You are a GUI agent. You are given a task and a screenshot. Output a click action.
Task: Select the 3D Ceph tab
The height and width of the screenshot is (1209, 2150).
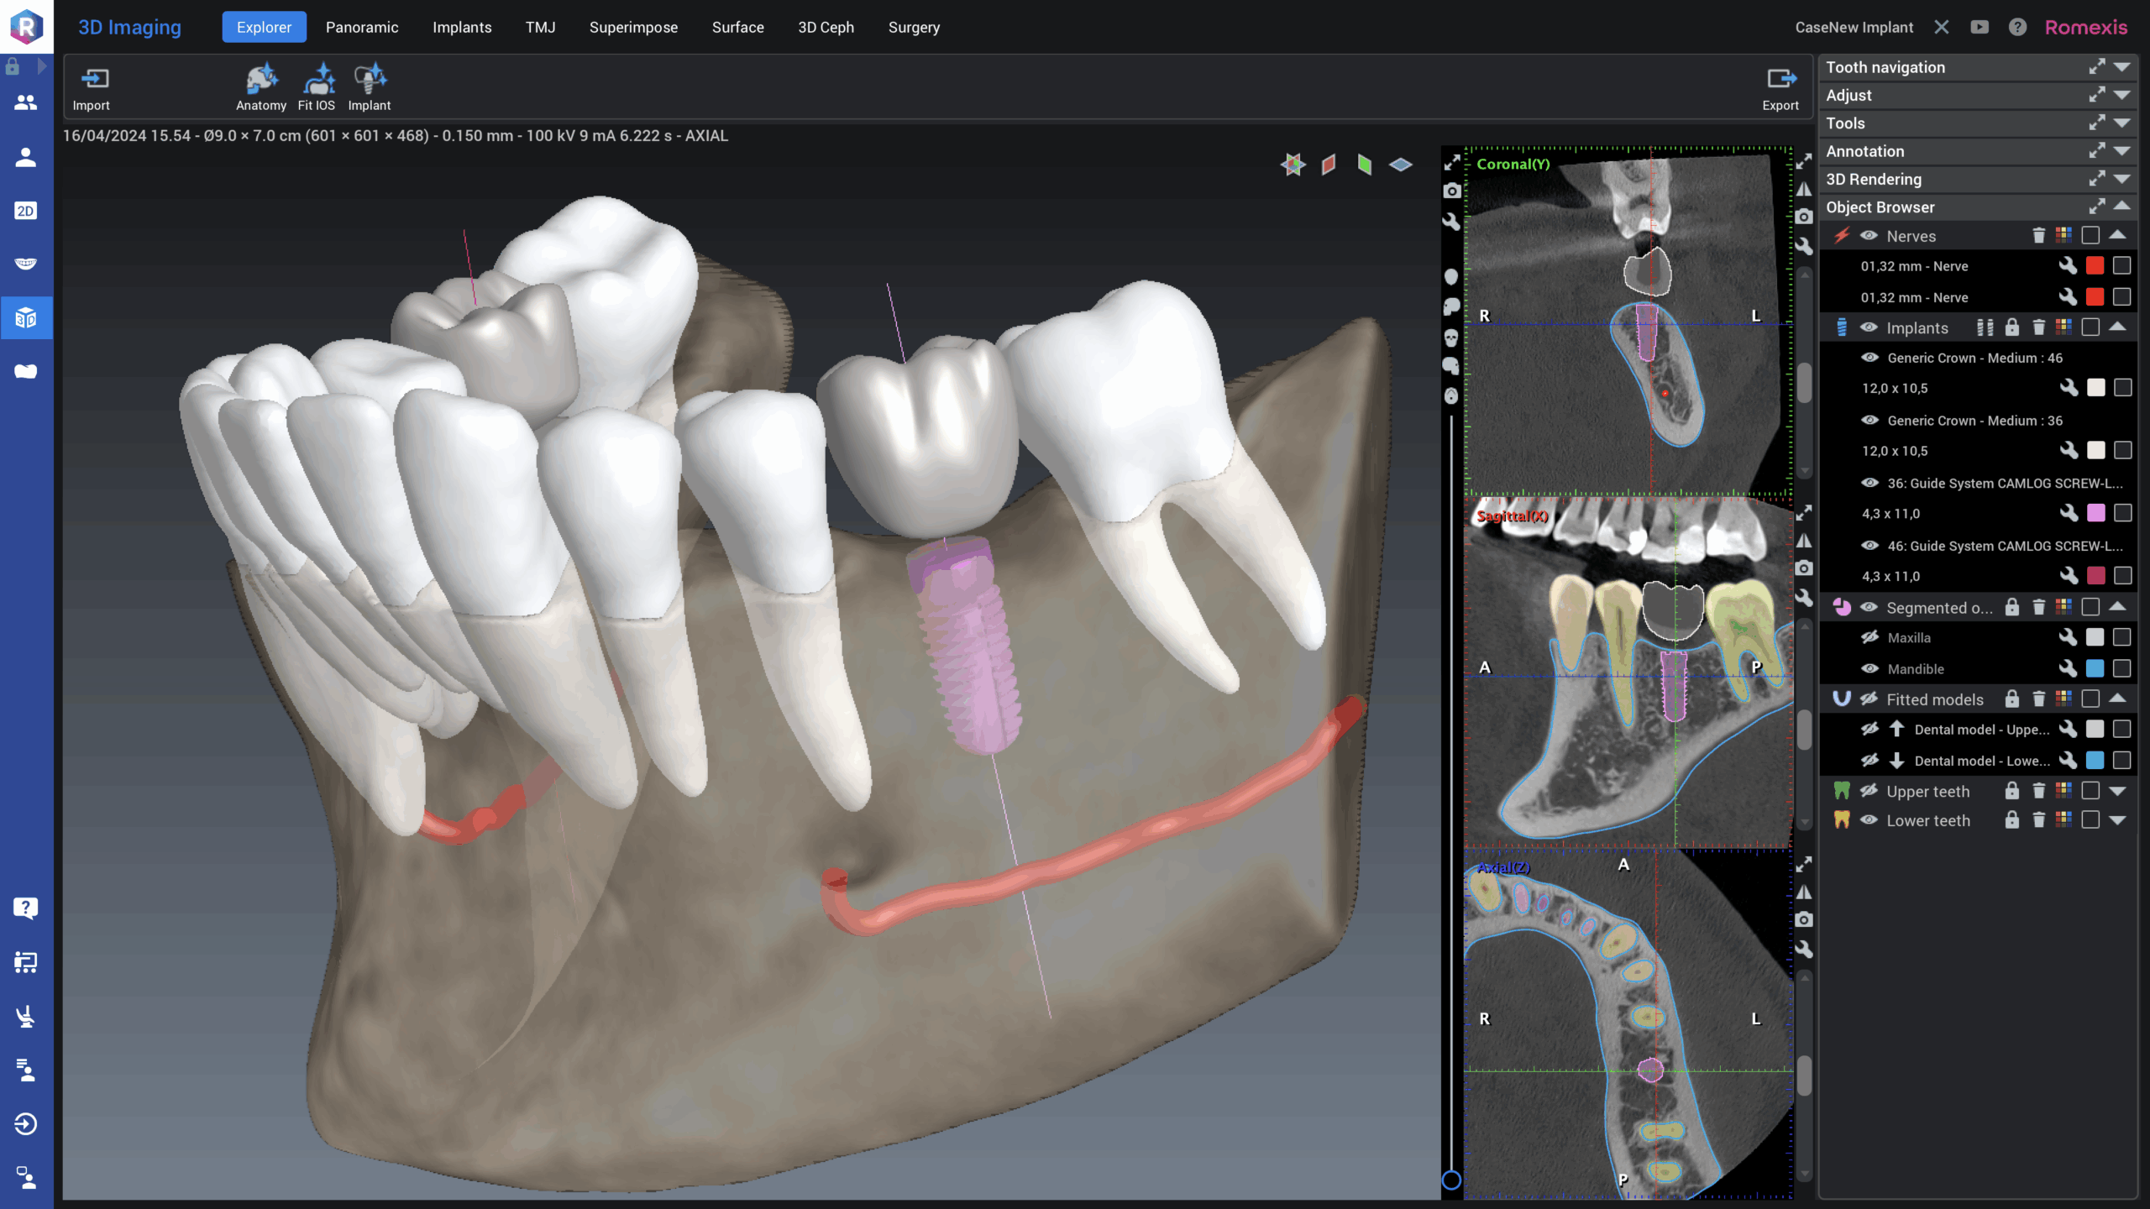coord(826,27)
